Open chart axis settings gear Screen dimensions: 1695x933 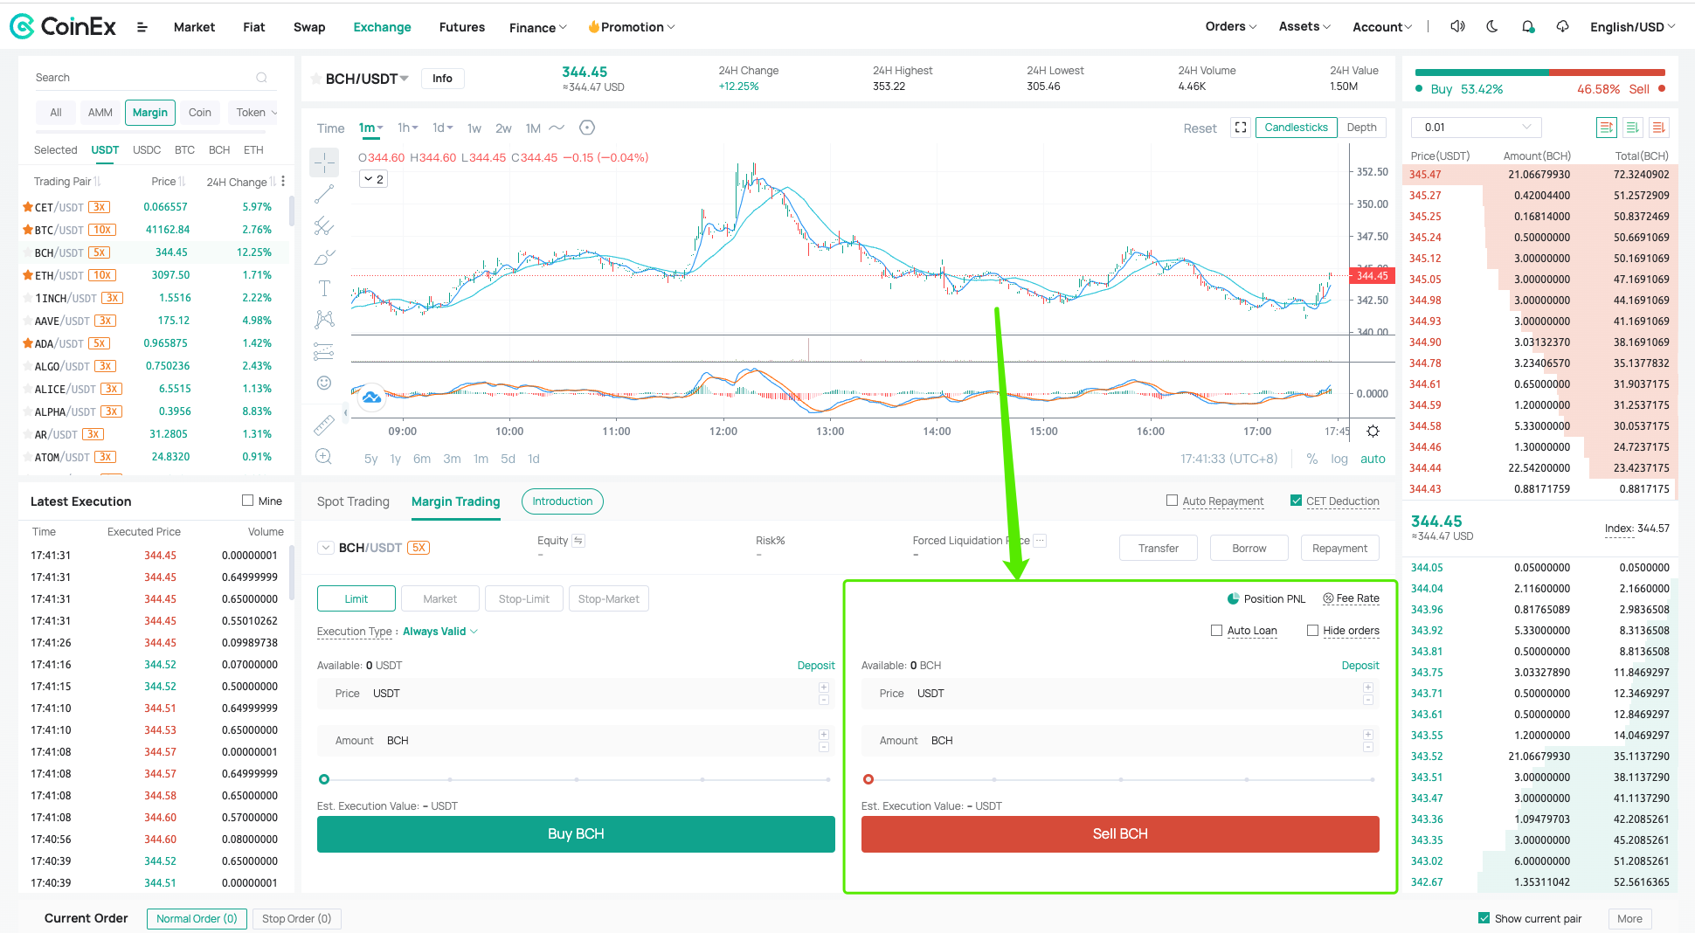tap(1373, 432)
